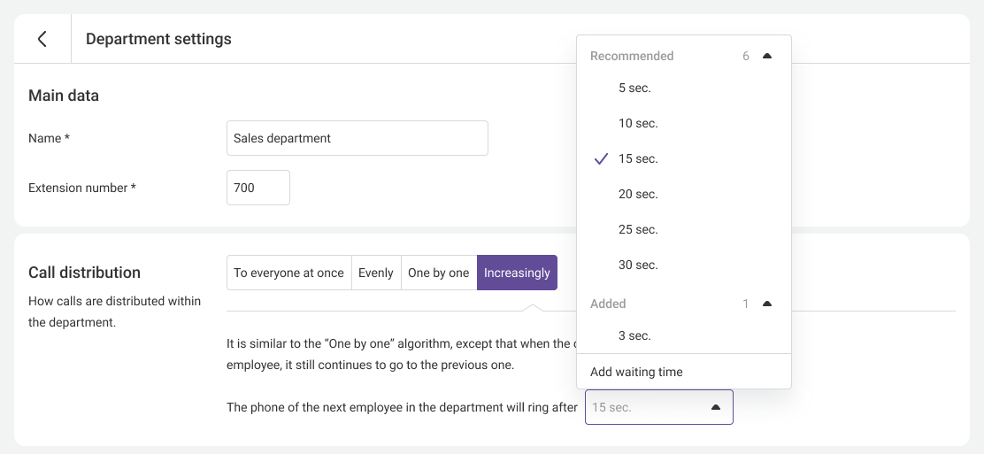
Task: Click the back arrow icon
Action: [x=42, y=39]
